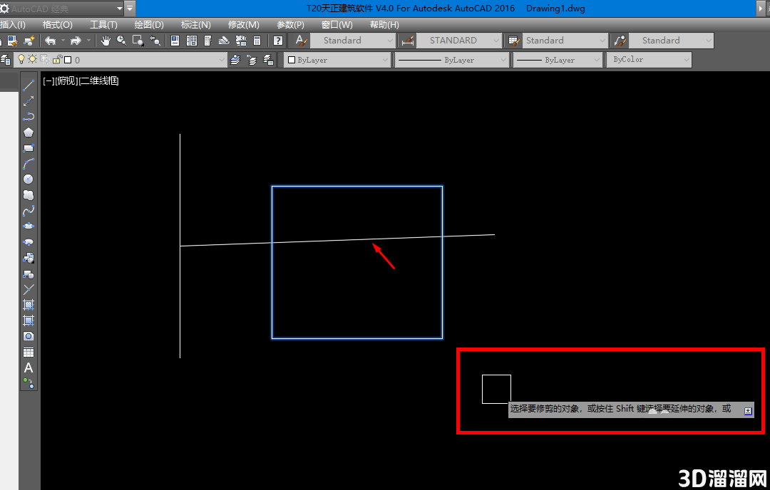Select the Circle tool

[x=29, y=179]
